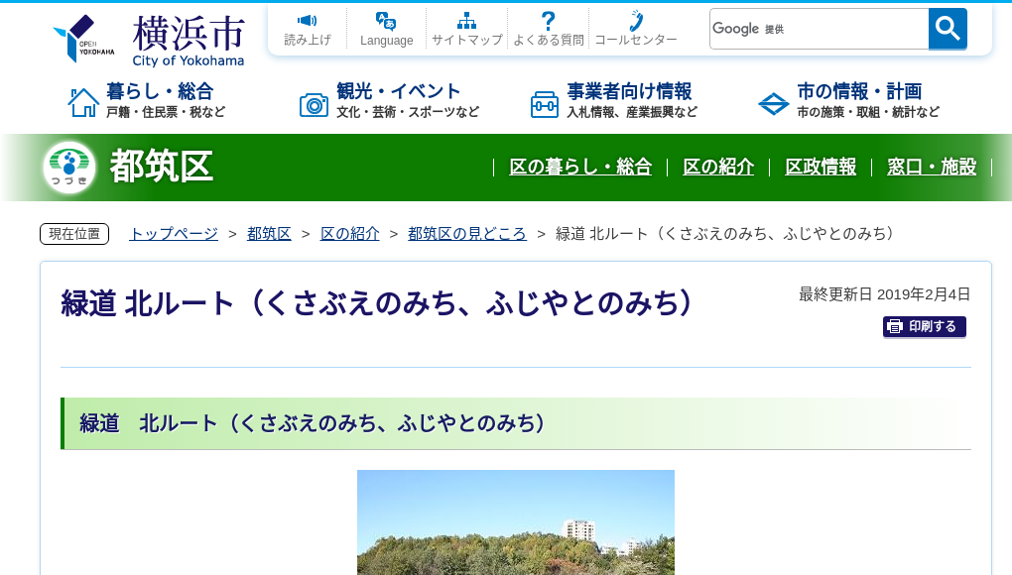Select the house icon for 暮らし・総合
Screen dimensions: 1012x575
tap(81, 100)
